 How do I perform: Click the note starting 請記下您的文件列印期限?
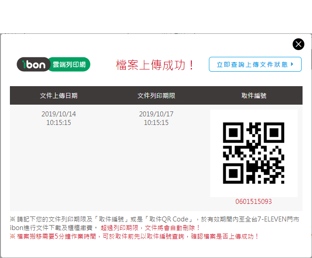tap(154, 224)
